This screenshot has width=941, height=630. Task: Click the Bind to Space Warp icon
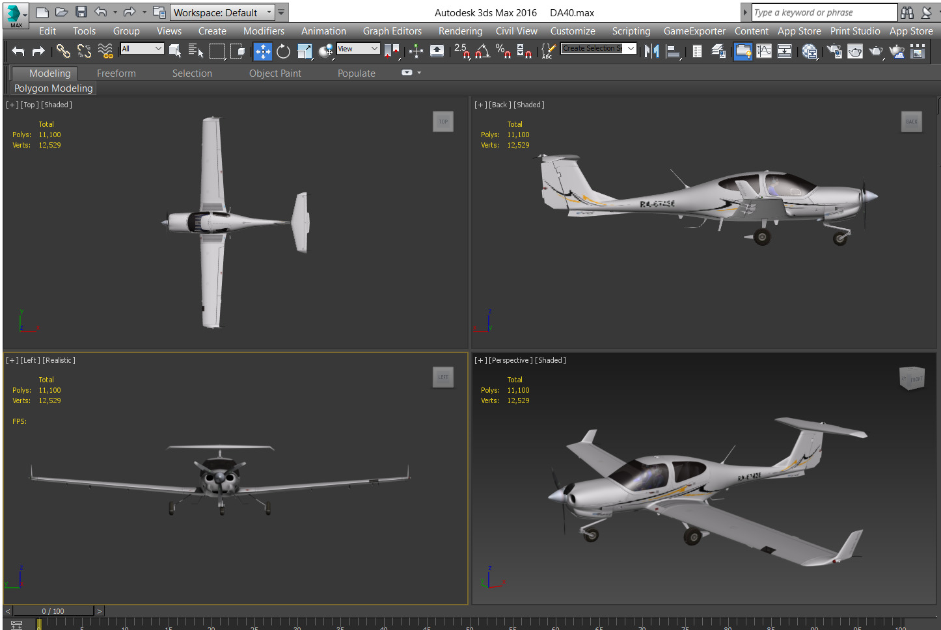[105, 51]
